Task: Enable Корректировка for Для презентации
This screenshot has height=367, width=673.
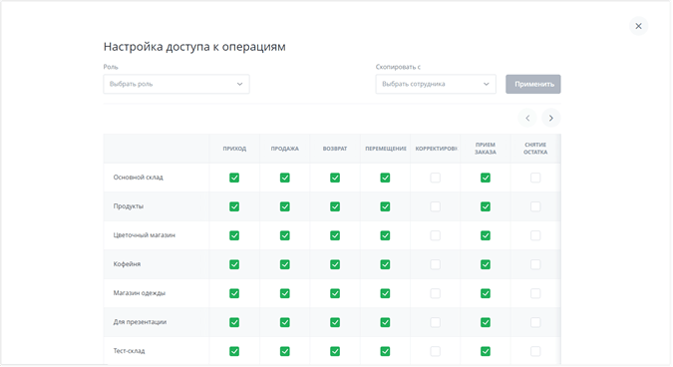Action: tap(436, 323)
